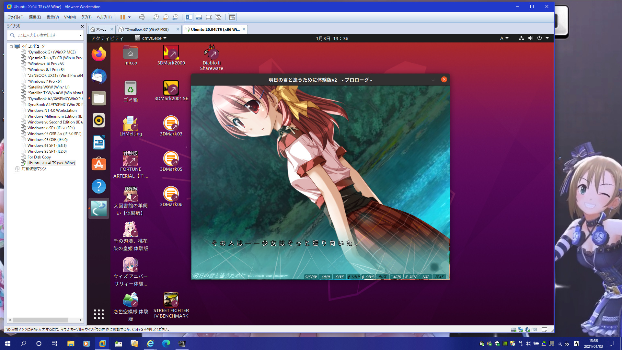Open the タブ(T) menu
622x350 pixels.
[86, 17]
